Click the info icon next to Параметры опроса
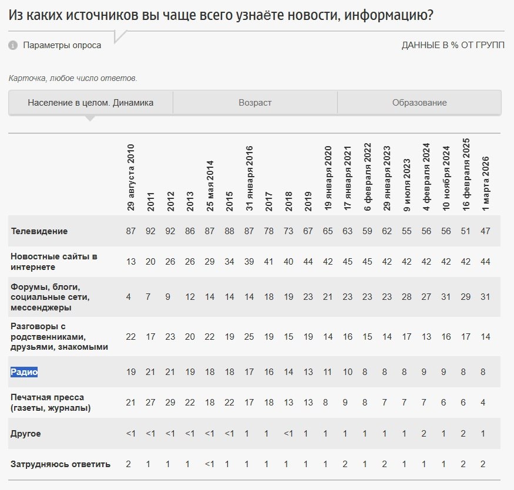The width and height of the screenshot is (514, 490). coord(13,45)
